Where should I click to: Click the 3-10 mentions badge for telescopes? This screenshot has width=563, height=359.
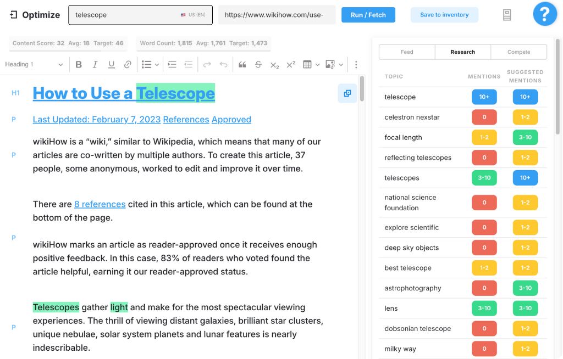pos(484,178)
